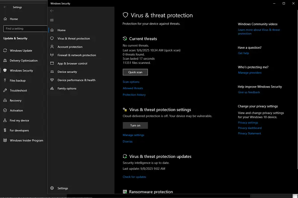Open Protection history
The width and height of the screenshot is (298, 198).
tap(134, 95)
